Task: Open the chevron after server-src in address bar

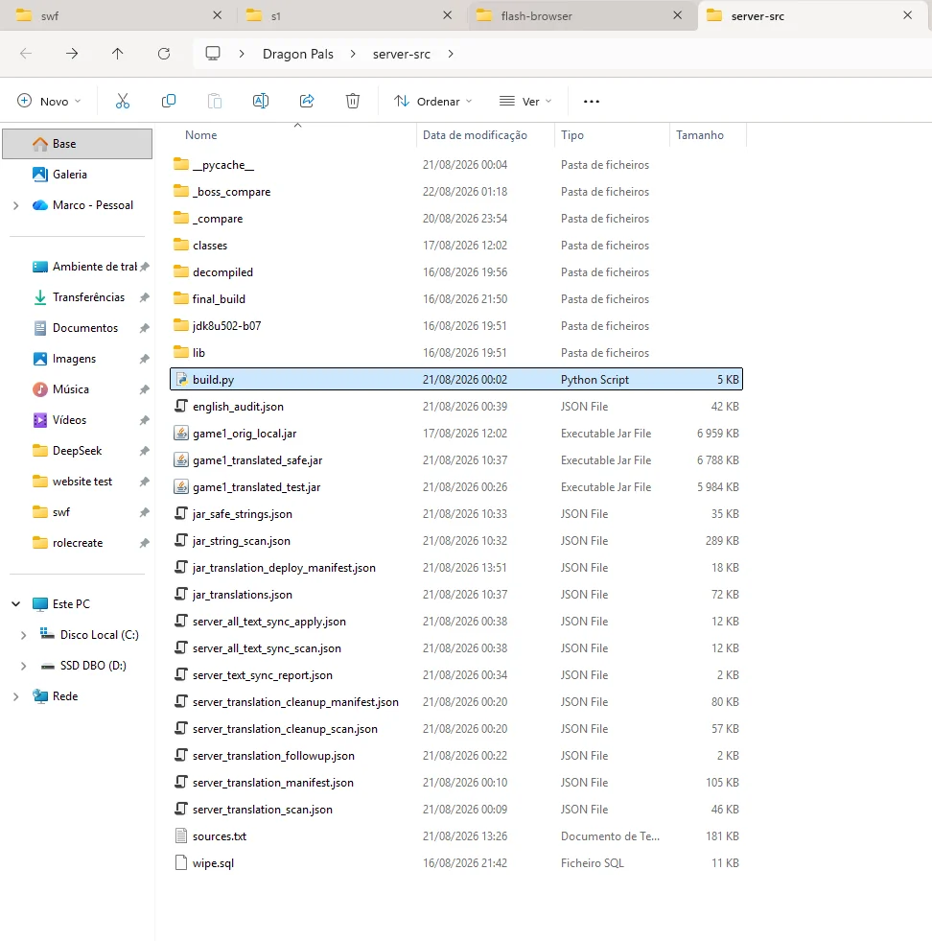Action: click(x=451, y=54)
